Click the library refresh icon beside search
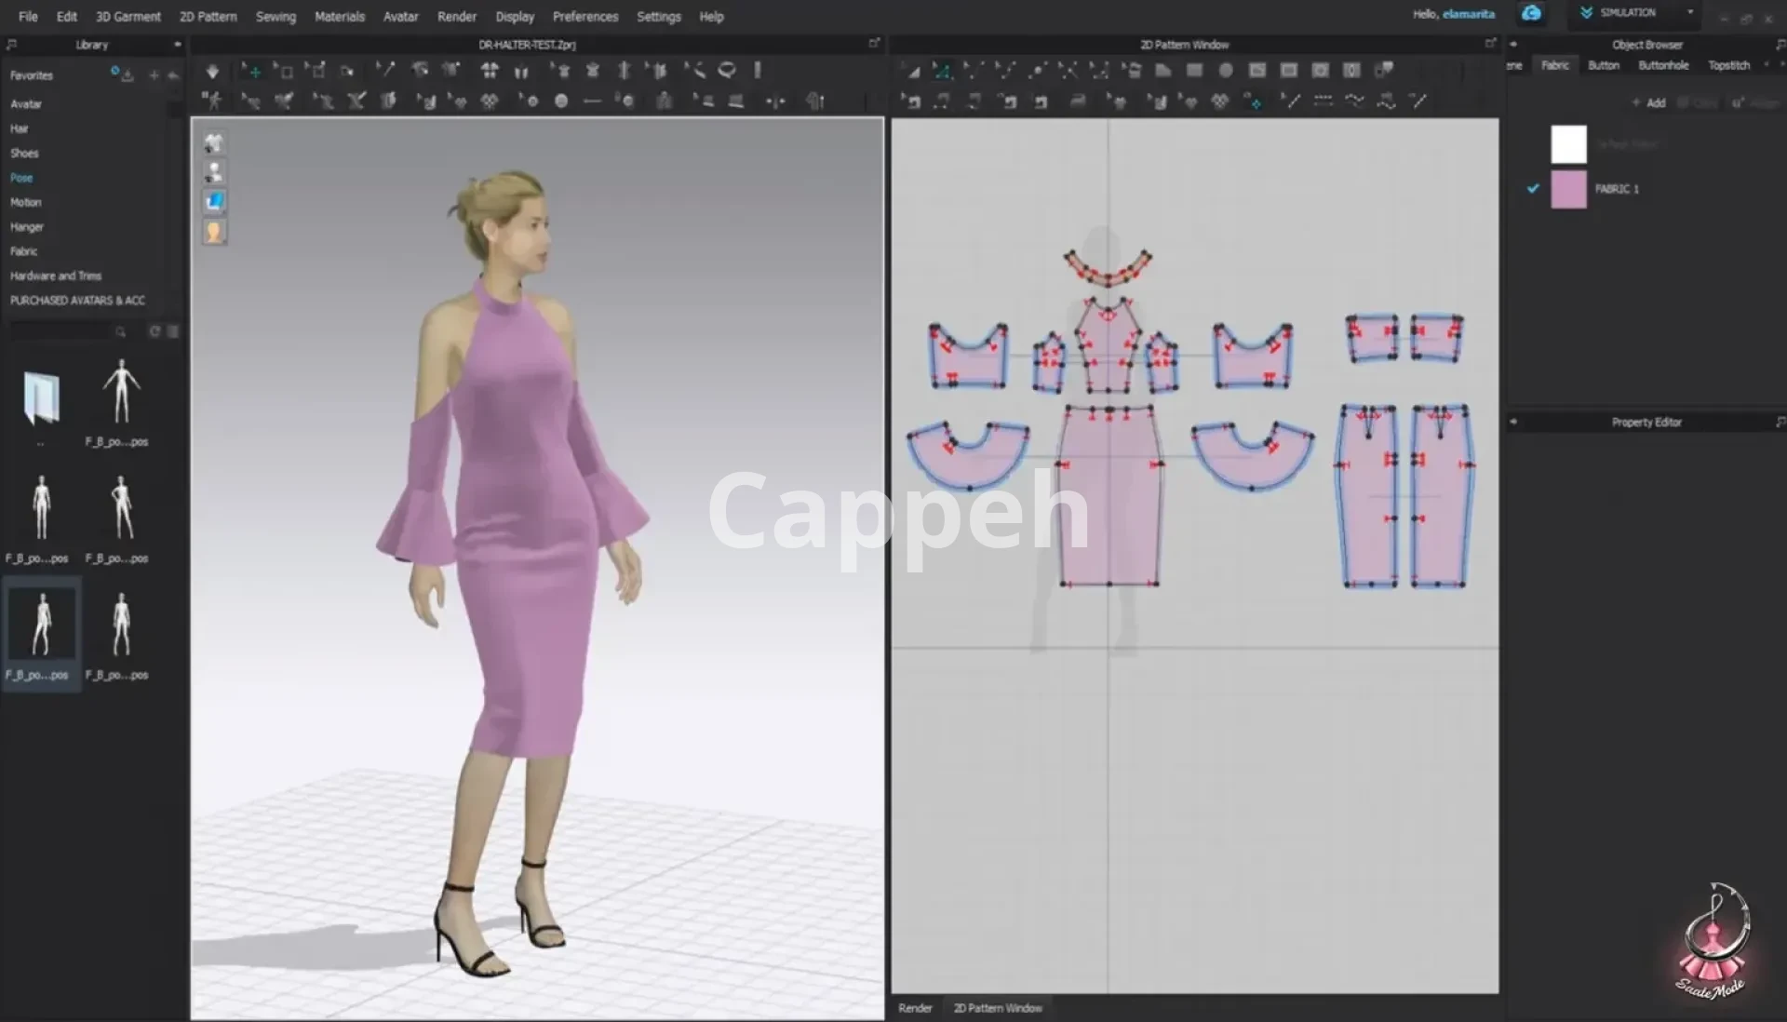This screenshot has width=1787, height=1022. pos(155,331)
